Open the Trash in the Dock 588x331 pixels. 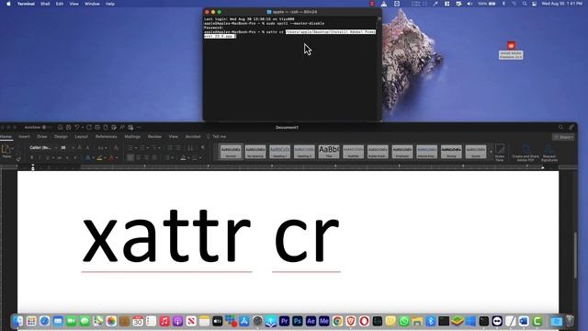pyautogui.click(x=570, y=321)
